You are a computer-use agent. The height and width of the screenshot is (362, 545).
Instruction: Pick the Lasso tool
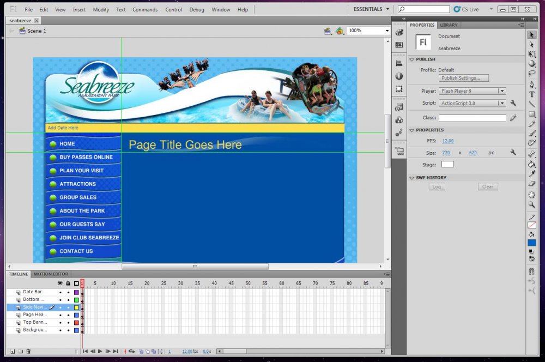click(532, 74)
